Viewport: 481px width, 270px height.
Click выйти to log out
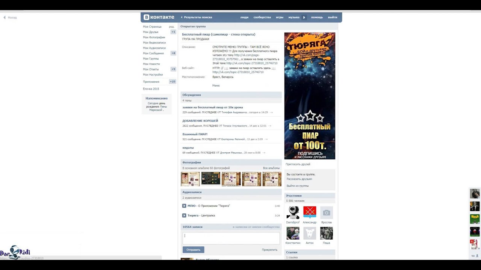pyautogui.click(x=333, y=17)
